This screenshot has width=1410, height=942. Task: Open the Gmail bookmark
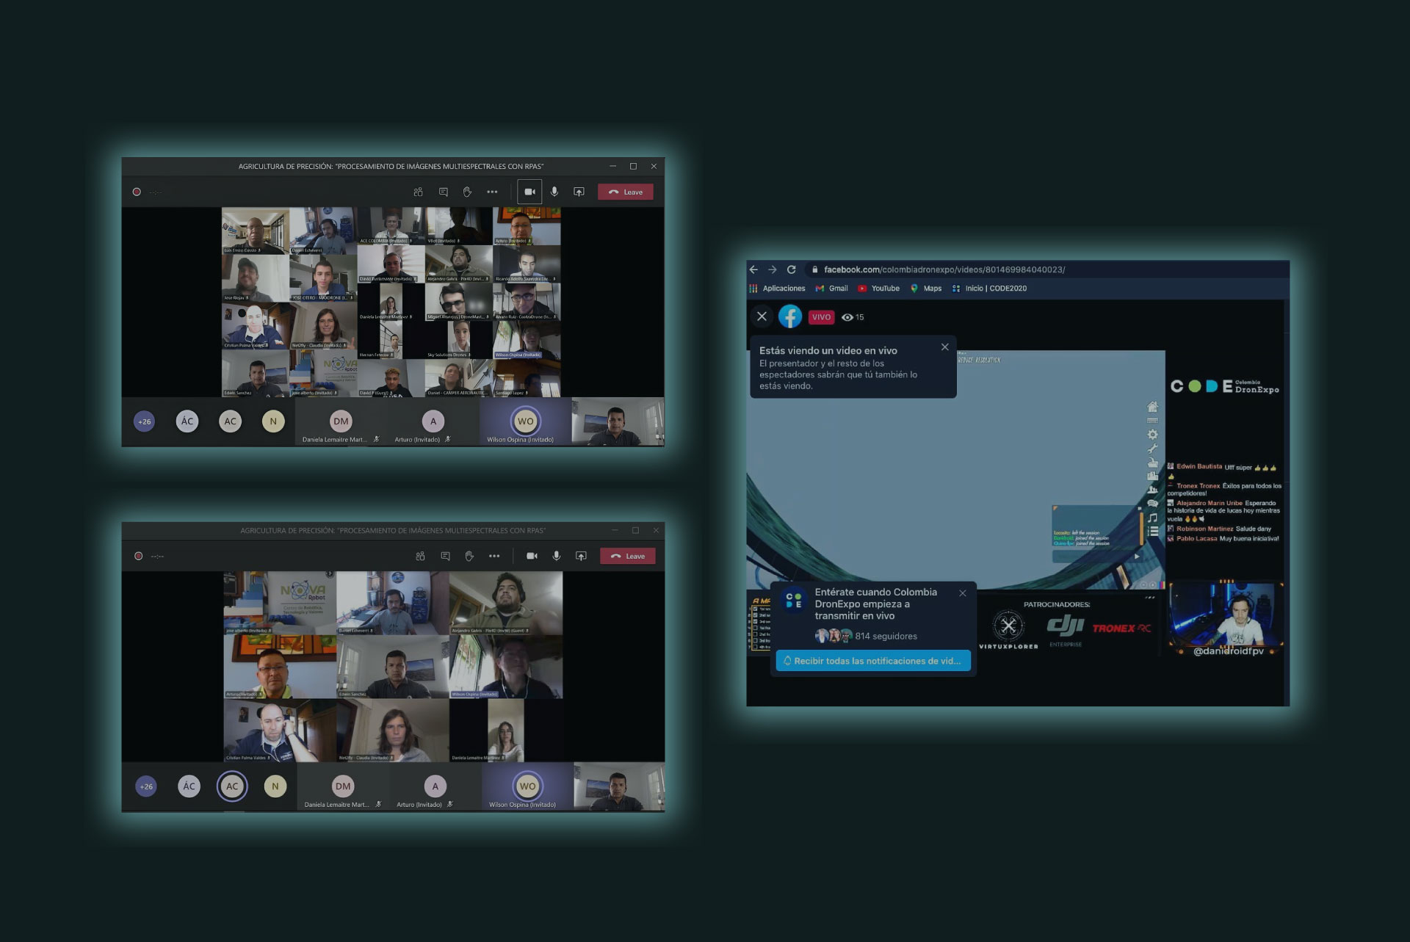coord(831,289)
